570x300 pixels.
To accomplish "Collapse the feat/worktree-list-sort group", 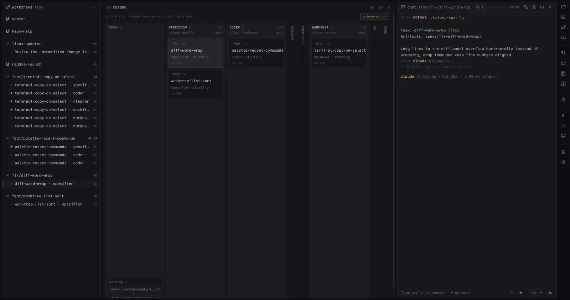I will click(x=8, y=196).
